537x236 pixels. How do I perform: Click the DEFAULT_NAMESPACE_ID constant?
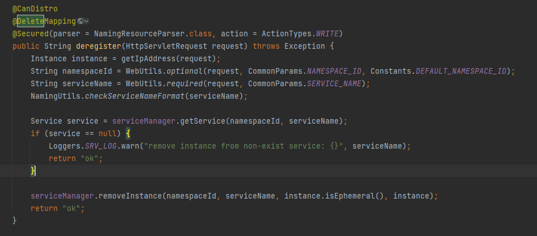click(x=461, y=71)
